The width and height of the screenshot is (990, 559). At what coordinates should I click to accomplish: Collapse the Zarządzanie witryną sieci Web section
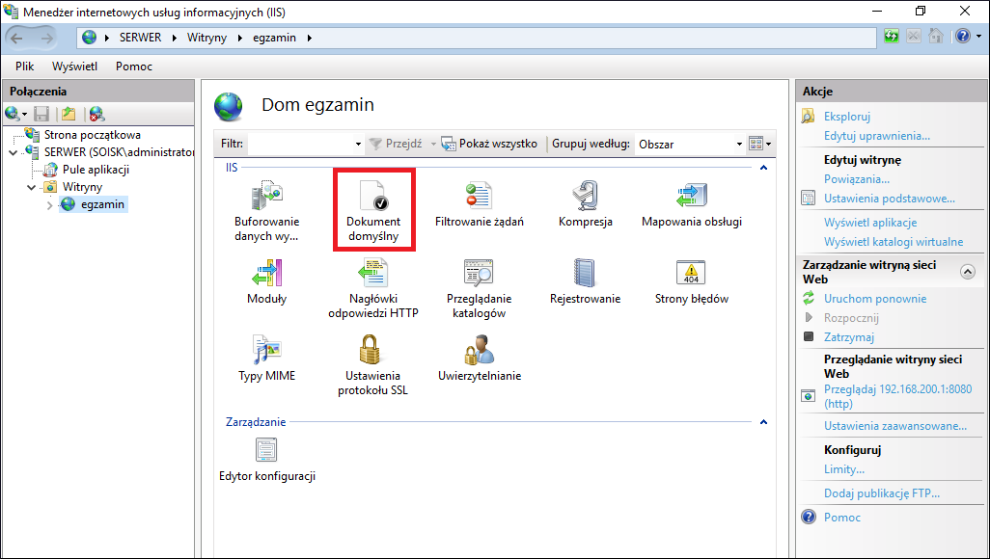(967, 272)
